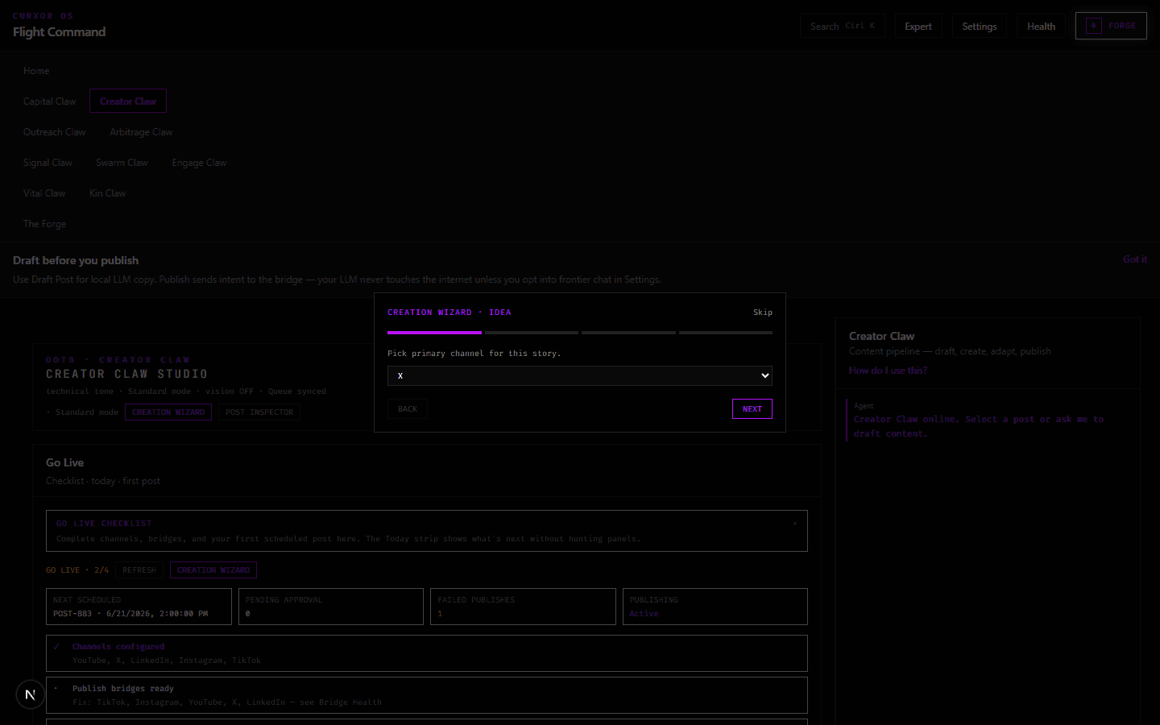The height and width of the screenshot is (725, 1160).
Task: Click NEXT in the Creation Wizard
Action: pyautogui.click(x=752, y=409)
